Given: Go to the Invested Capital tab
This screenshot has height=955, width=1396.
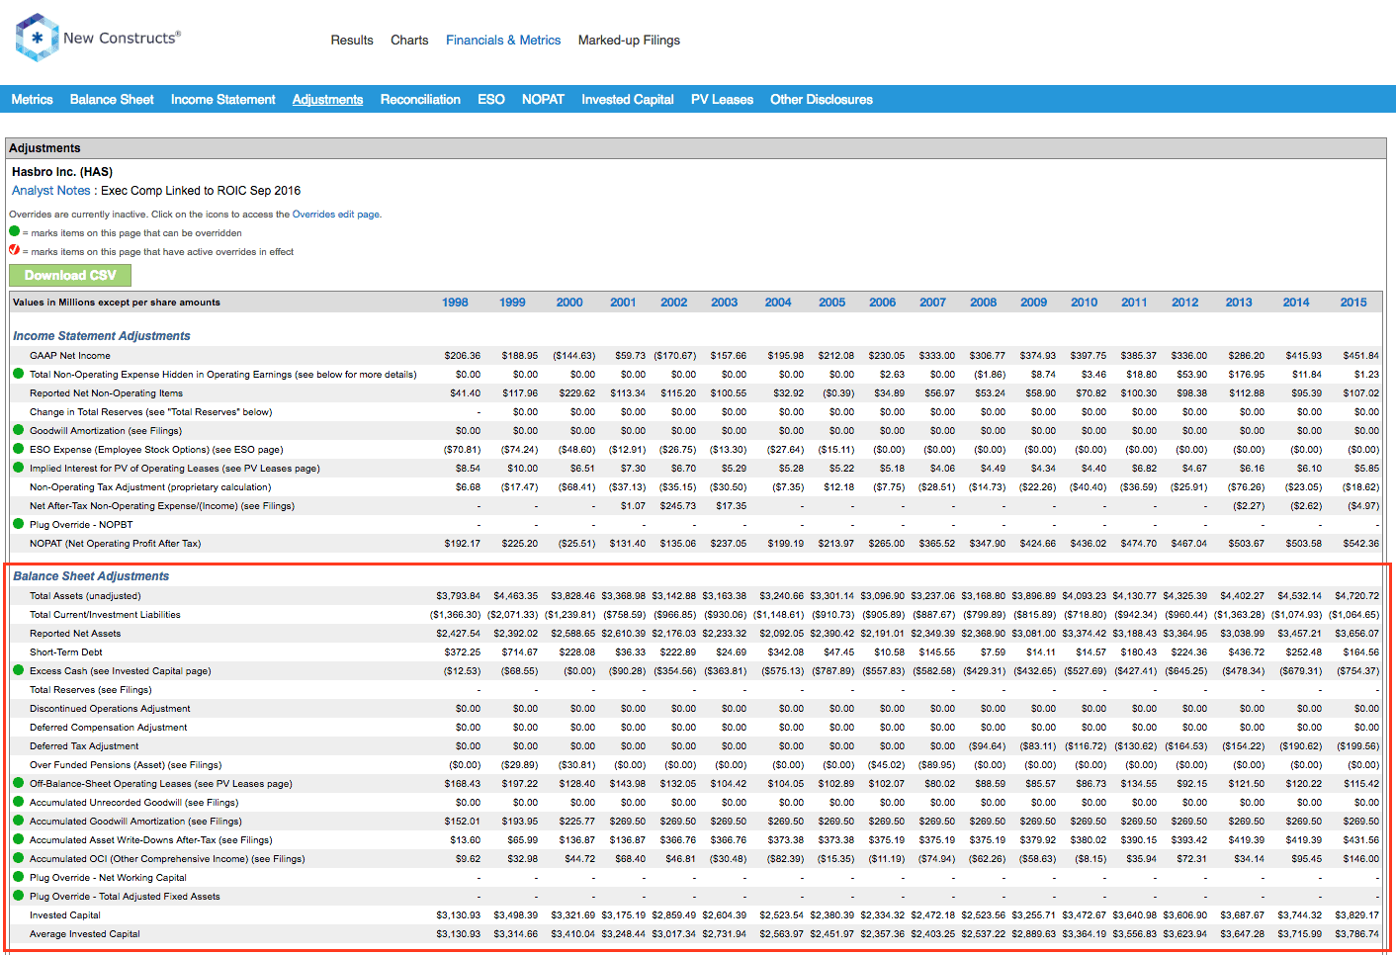Looking at the screenshot, I should pos(628,100).
